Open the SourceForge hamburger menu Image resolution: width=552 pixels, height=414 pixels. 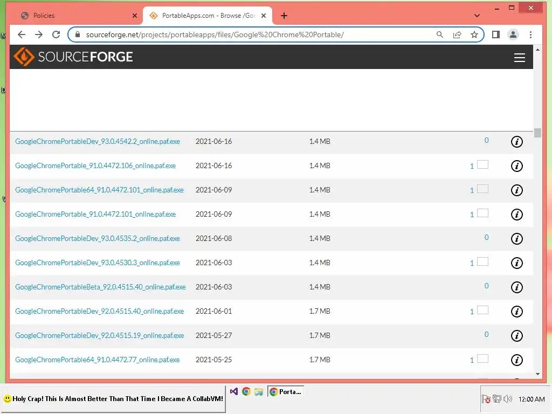(519, 57)
